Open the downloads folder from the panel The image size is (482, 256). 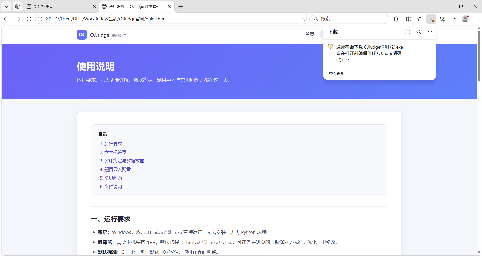[407, 32]
